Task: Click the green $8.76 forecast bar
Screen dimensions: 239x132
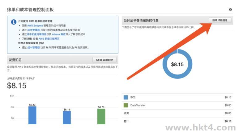Action: (x=101, y=117)
